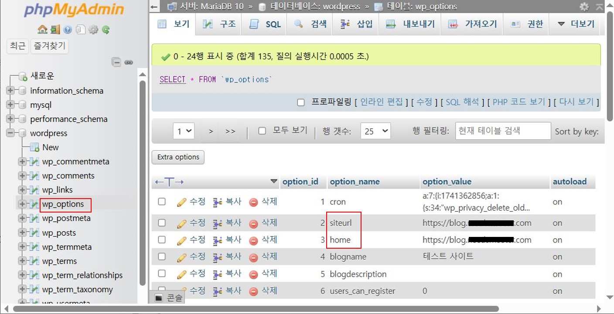The image size is (614, 314).
Task: Click the log out door icon
Action: [55, 30]
